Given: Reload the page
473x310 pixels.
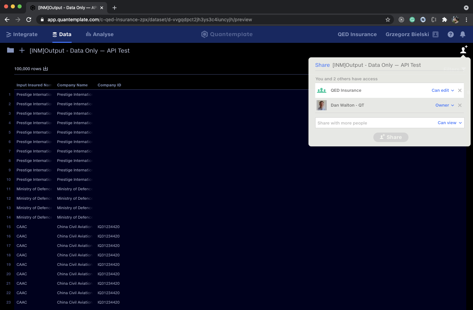Looking at the screenshot, I should click(x=29, y=20).
